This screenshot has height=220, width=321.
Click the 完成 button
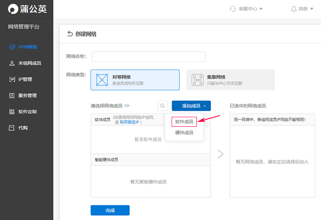coord(110,210)
